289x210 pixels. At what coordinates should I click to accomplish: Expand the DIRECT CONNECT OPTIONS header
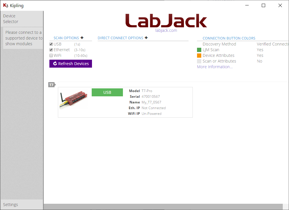120,38
